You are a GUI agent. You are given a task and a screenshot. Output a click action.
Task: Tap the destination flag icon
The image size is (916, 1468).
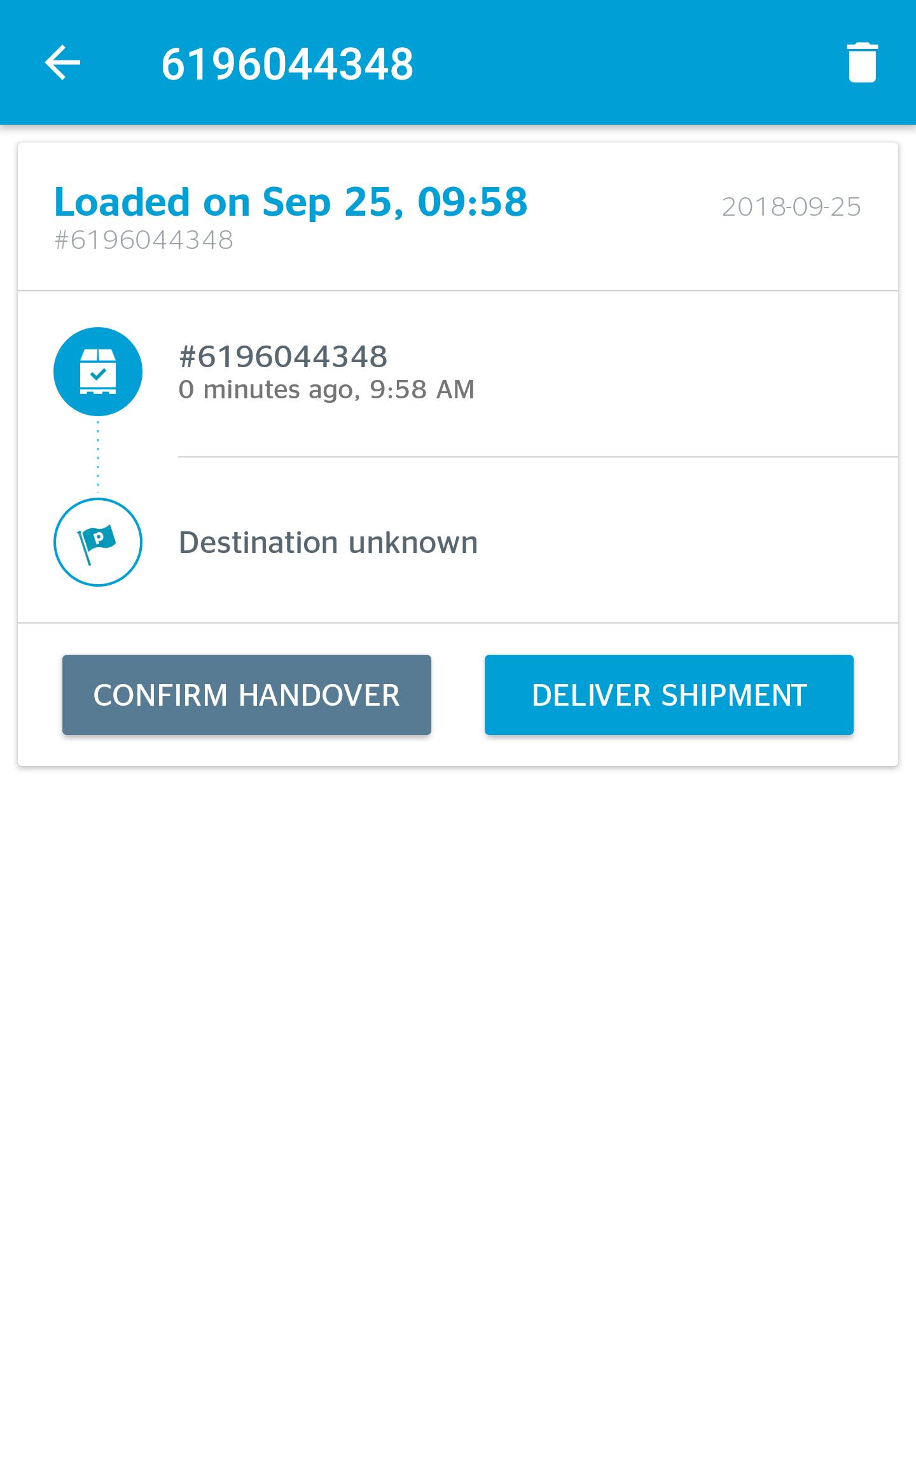pos(98,542)
